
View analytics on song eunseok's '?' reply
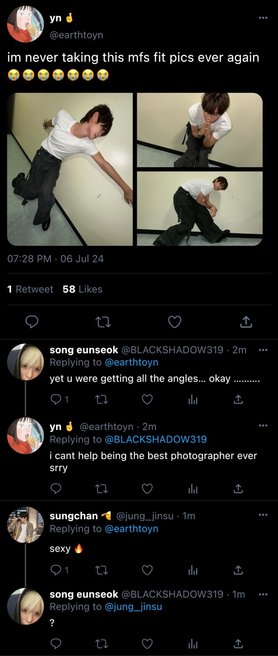pos(193,644)
